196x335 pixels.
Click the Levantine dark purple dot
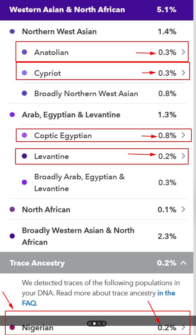click(x=24, y=156)
